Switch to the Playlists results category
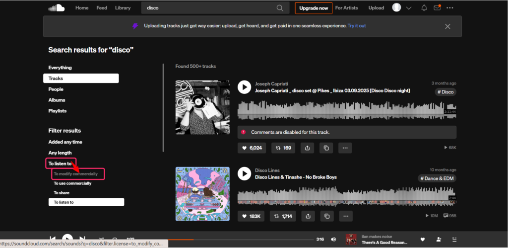 point(57,111)
